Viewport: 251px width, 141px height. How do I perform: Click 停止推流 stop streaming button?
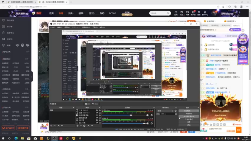187,111
